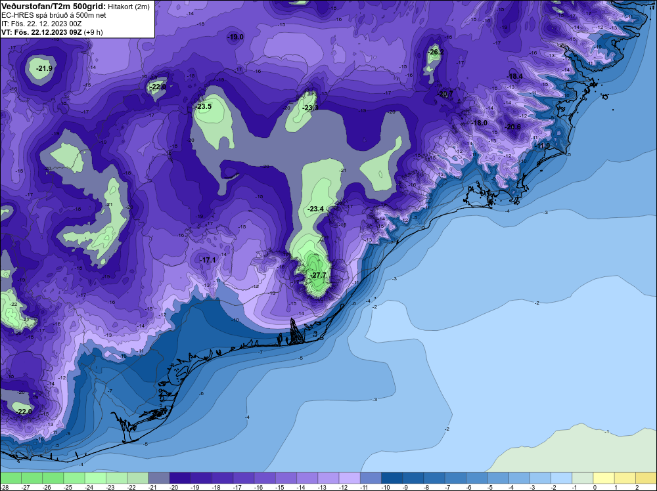Click the -26.2 temperature label
Viewport: 657px width, 491px height.
[x=436, y=53]
